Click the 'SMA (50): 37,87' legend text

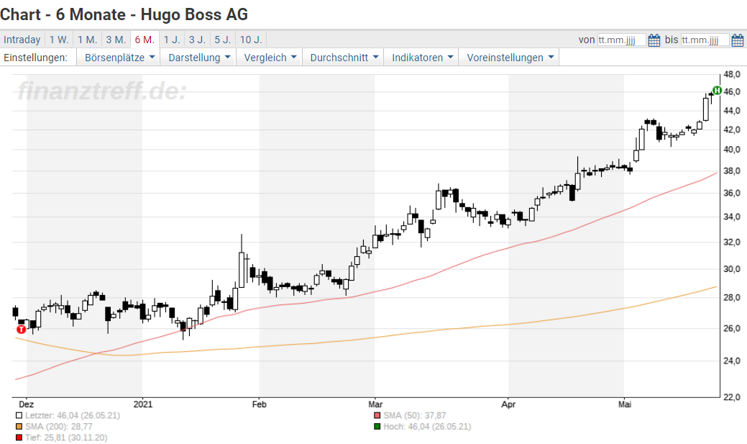pos(415,416)
